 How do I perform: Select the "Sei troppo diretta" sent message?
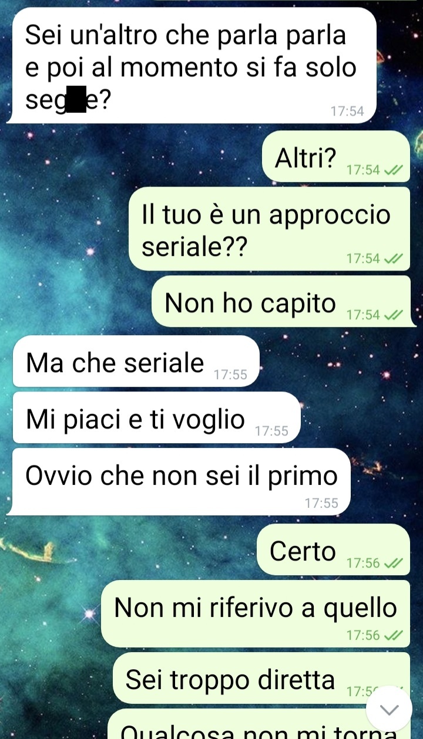(261, 680)
